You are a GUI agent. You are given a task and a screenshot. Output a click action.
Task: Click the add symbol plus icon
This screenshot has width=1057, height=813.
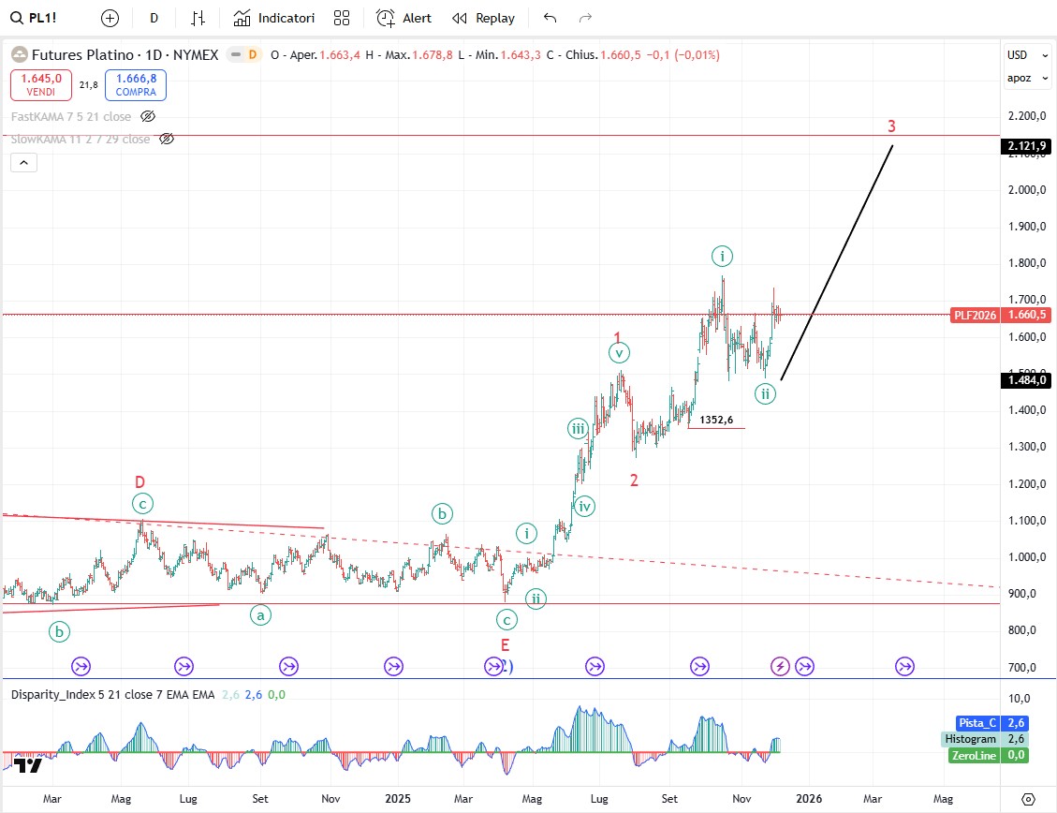tap(110, 18)
